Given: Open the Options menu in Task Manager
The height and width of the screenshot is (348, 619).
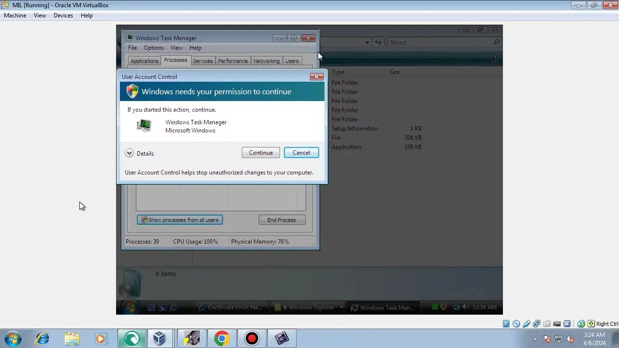Looking at the screenshot, I should 154,48.
